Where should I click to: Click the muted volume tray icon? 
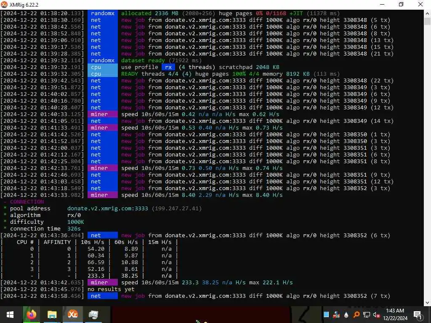[376, 315]
